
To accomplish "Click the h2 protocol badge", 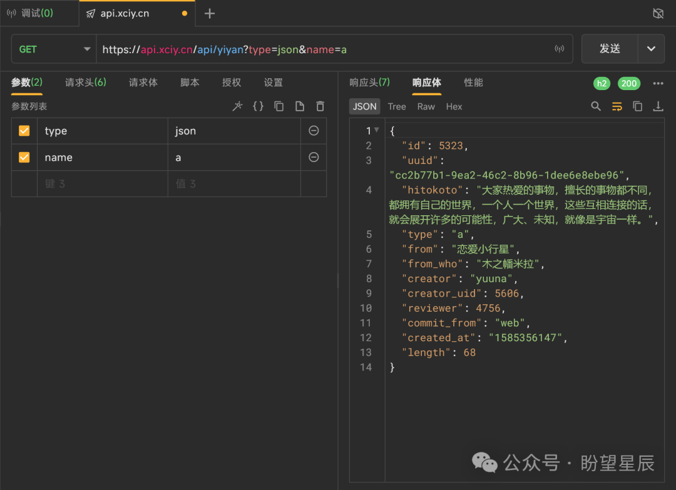I will pyautogui.click(x=602, y=84).
